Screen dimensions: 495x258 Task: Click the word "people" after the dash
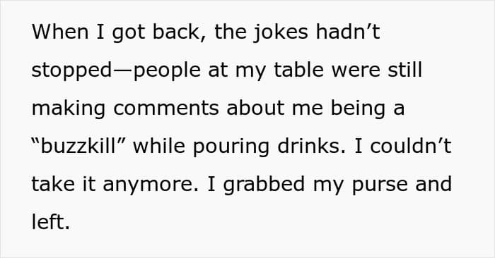(168, 70)
